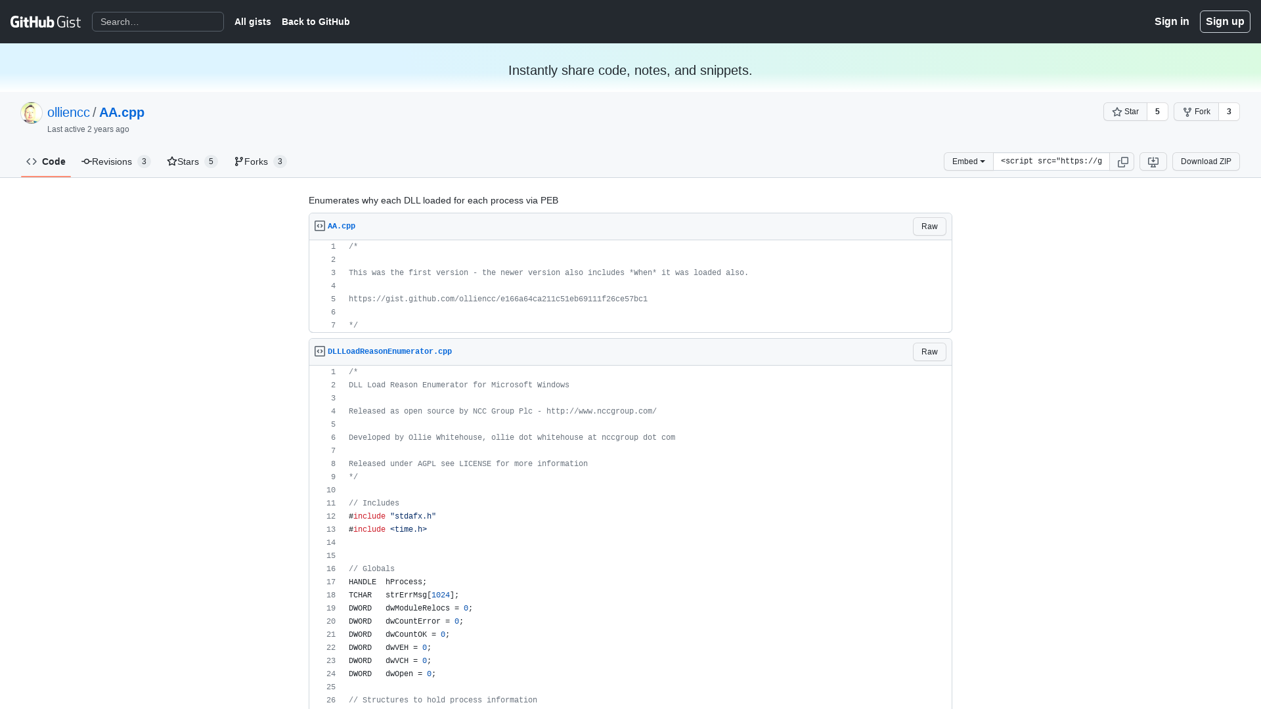Open the Revisions tab

point(116,161)
